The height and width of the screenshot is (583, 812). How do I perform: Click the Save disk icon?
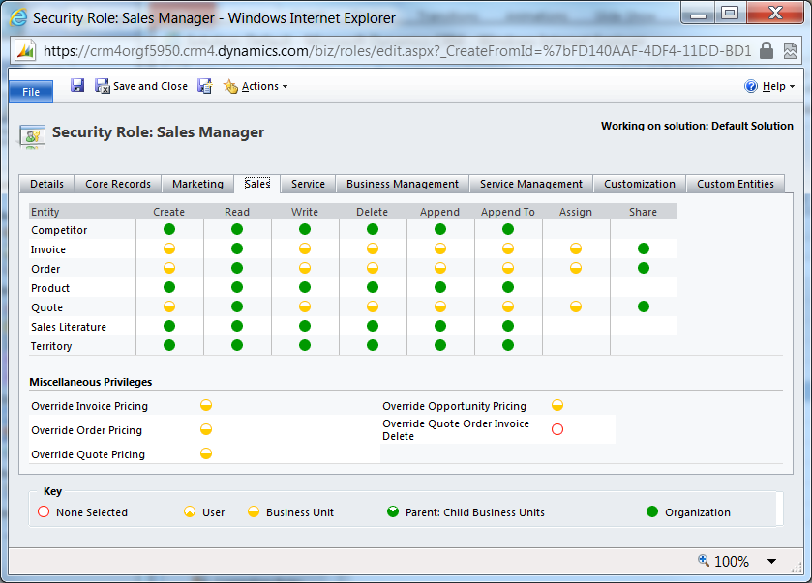(x=77, y=85)
